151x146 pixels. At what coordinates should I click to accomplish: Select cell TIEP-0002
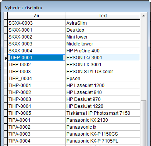pyautogui.click(x=37, y=65)
